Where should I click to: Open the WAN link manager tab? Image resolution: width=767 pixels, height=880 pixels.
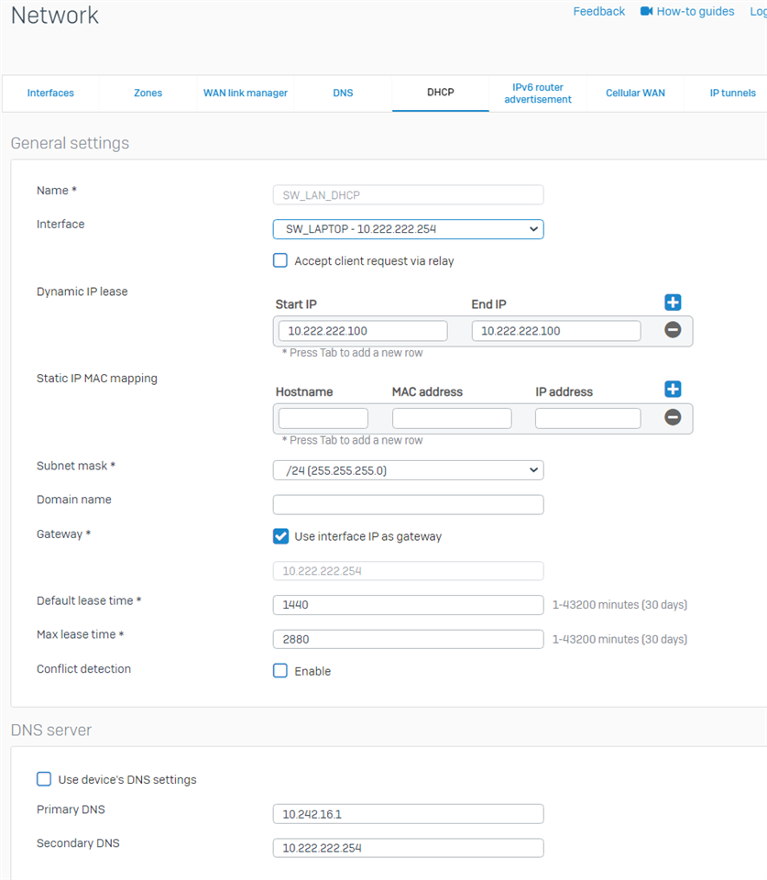point(246,93)
